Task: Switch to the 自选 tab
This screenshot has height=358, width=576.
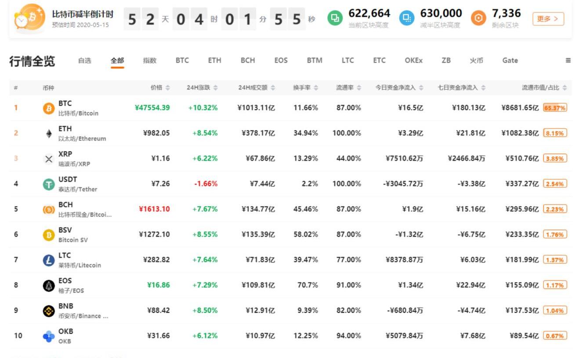Action: [85, 61]
